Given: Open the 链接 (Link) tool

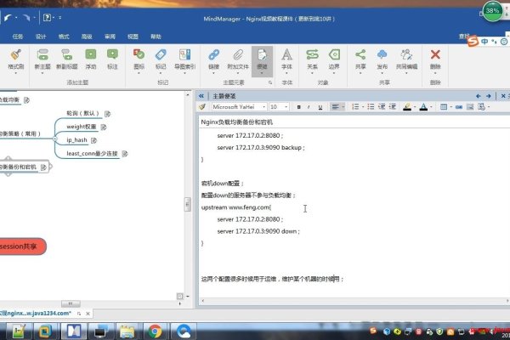Looking at the screenshot, I should coord(213,56).
